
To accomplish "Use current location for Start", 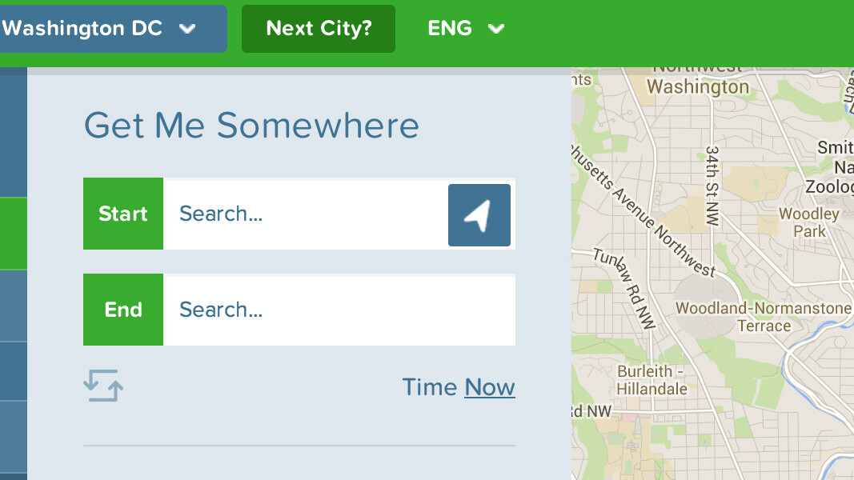I will (479, 214).
